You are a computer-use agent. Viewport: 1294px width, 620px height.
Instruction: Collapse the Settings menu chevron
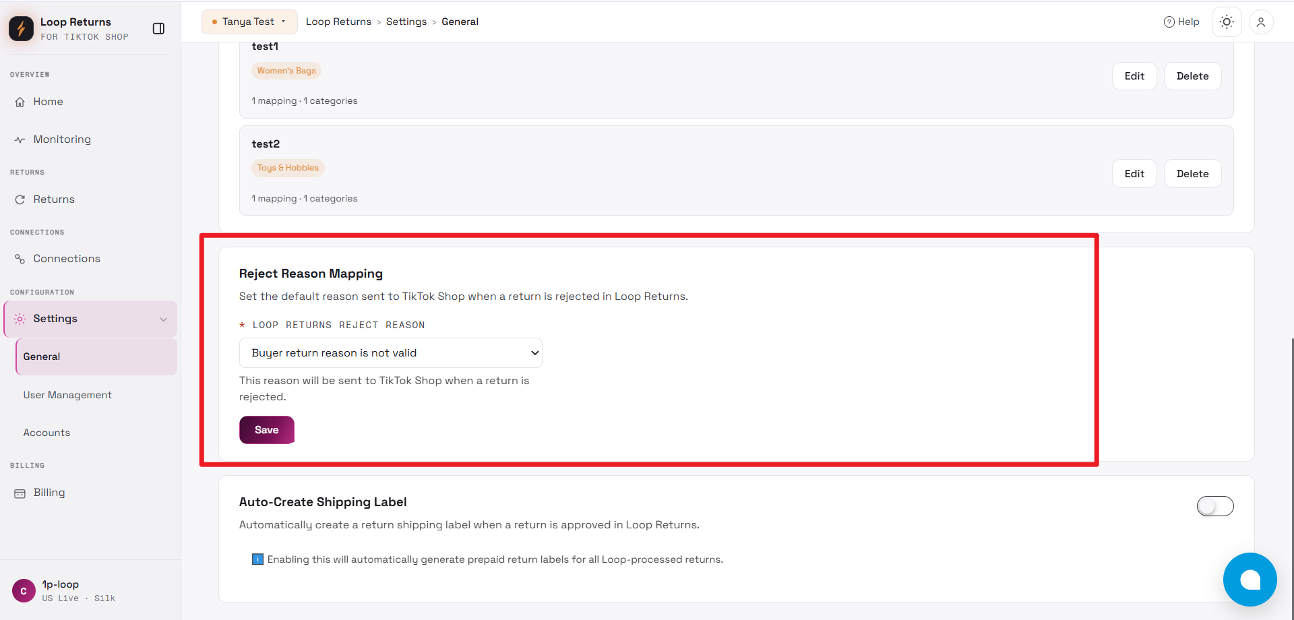click(x=163, y=319)
